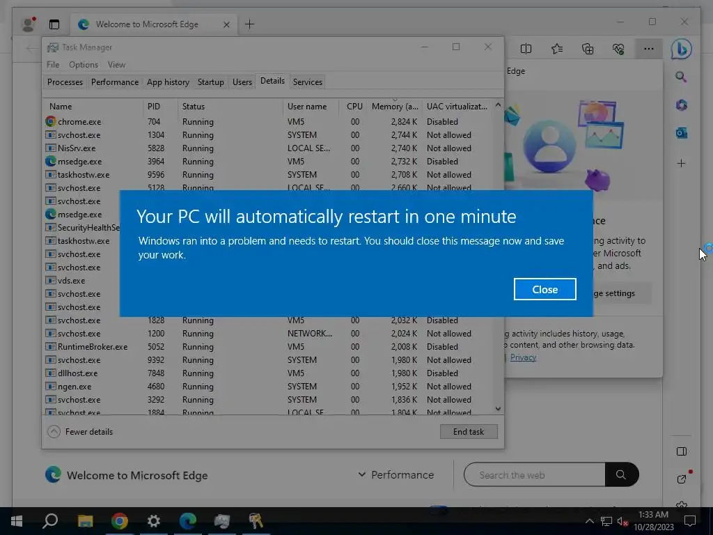Toggle Edge split screen icon
The image size is (713, 535).
(x=526, y=49)
